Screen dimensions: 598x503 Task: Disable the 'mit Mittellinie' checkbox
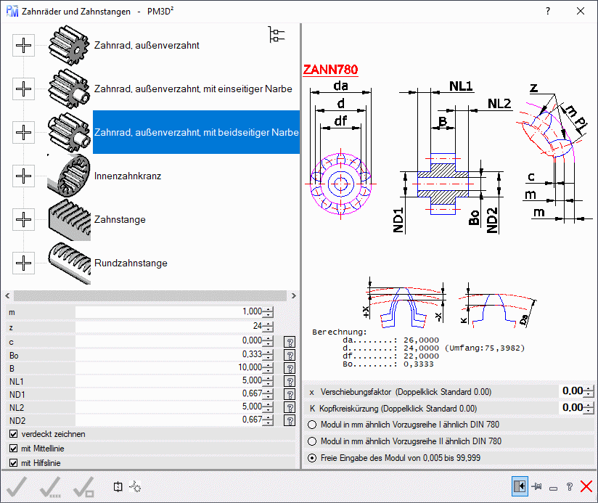(x=14, y=449)
